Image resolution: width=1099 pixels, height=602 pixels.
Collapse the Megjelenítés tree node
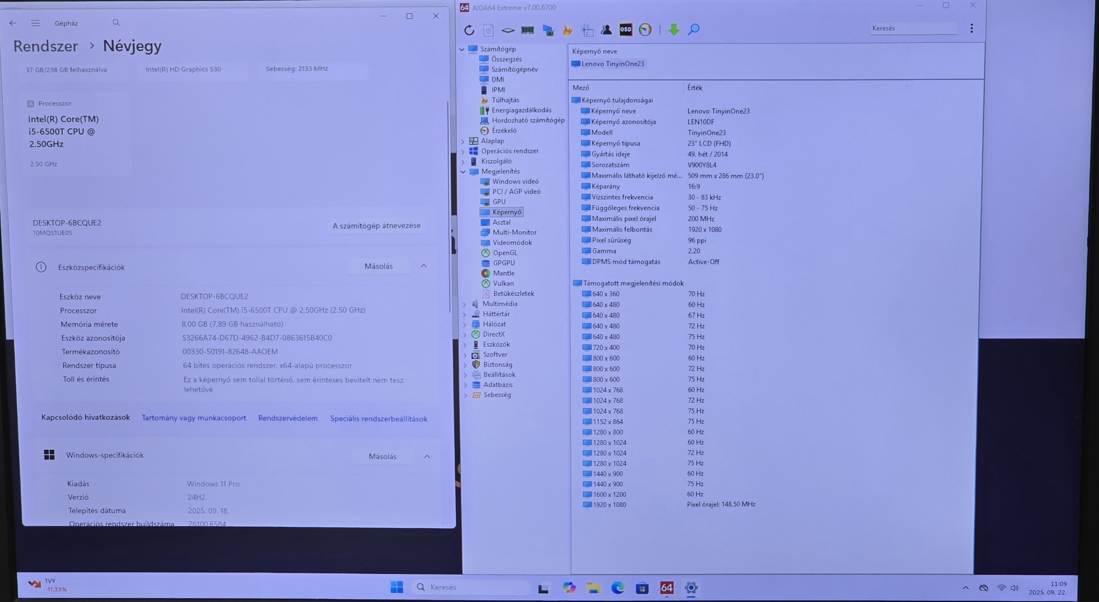(463, 171)
